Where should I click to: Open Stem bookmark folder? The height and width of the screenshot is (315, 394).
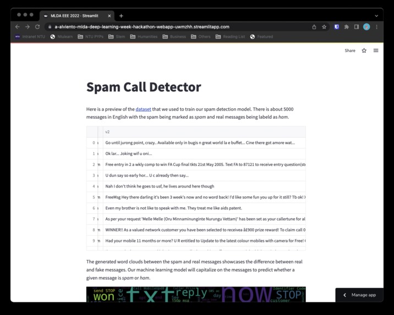pos(117,37)
